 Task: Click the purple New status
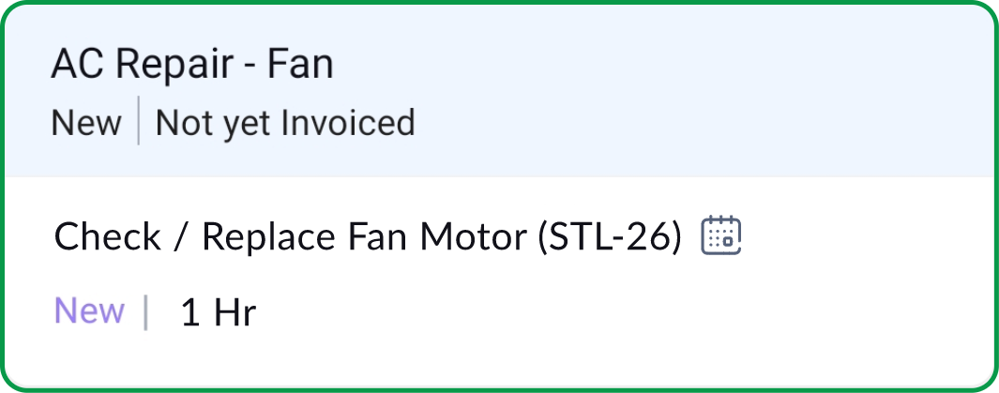[x=89, y=310]
